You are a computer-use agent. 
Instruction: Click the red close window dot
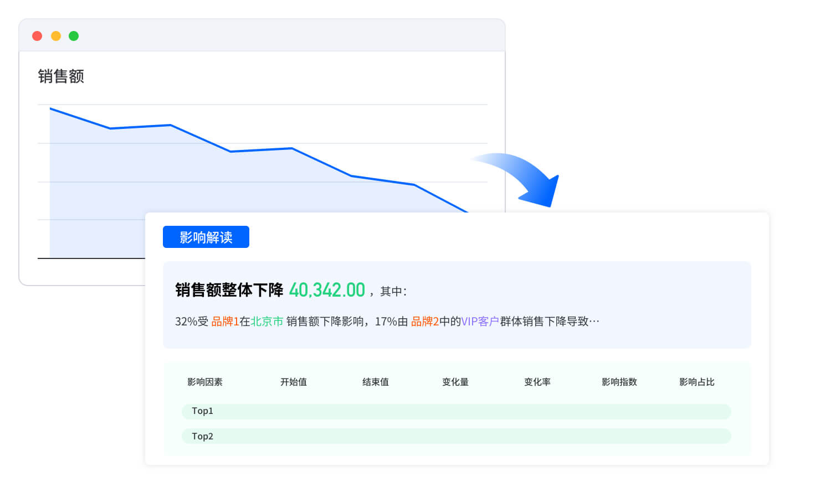point(37,36)
